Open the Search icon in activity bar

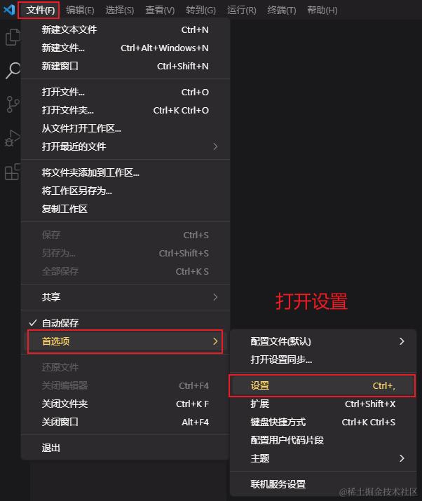click(x=13, y=70)
